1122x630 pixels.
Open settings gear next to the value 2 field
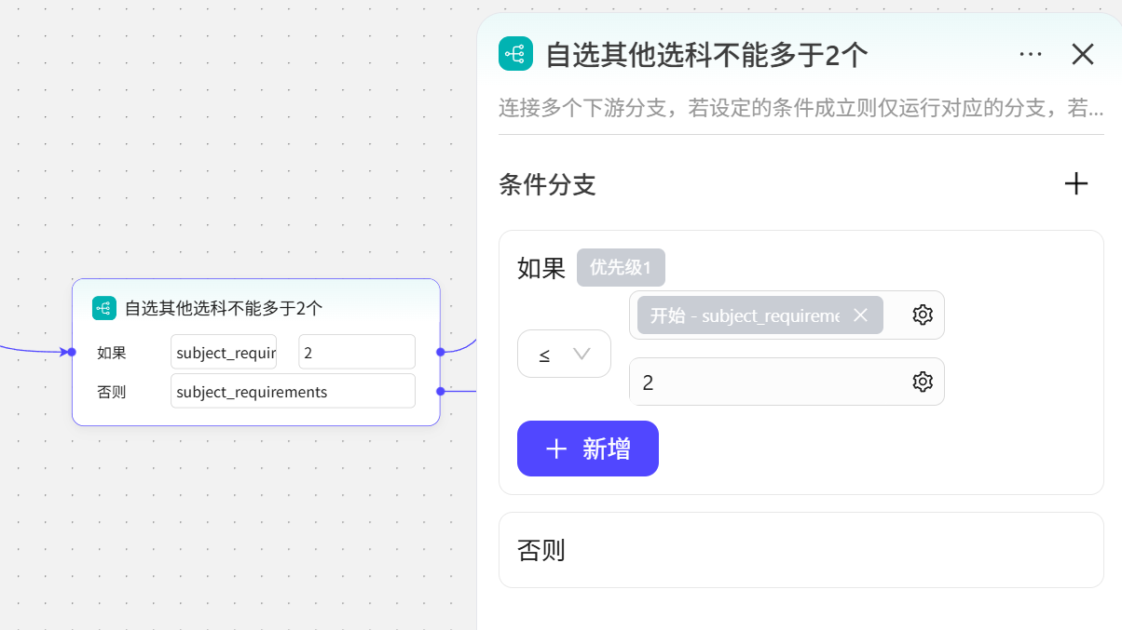click(922, 382)
